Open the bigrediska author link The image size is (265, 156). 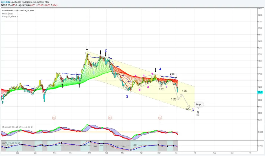click(x=5, y=2)
